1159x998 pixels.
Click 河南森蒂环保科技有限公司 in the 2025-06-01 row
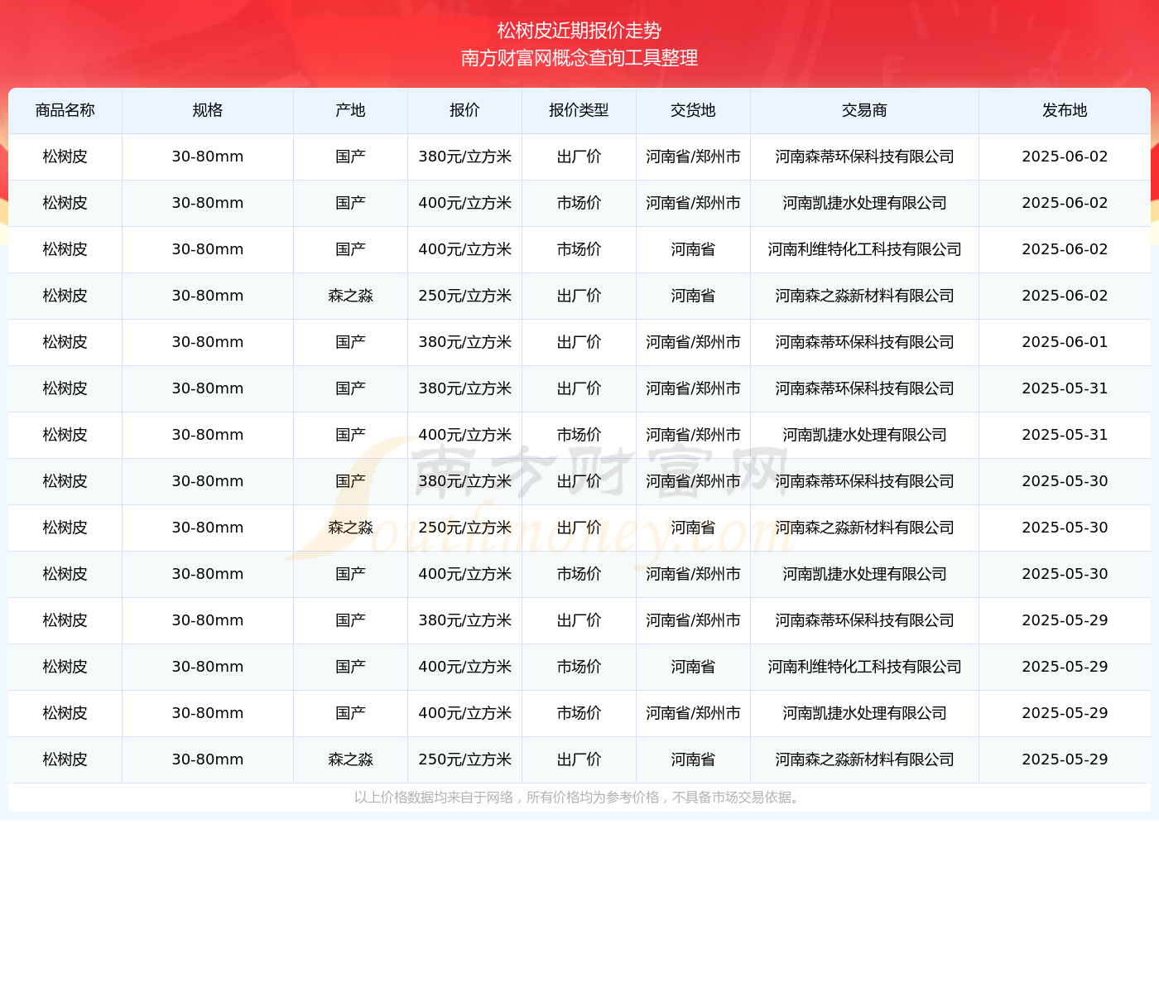(x=864, y=342)
